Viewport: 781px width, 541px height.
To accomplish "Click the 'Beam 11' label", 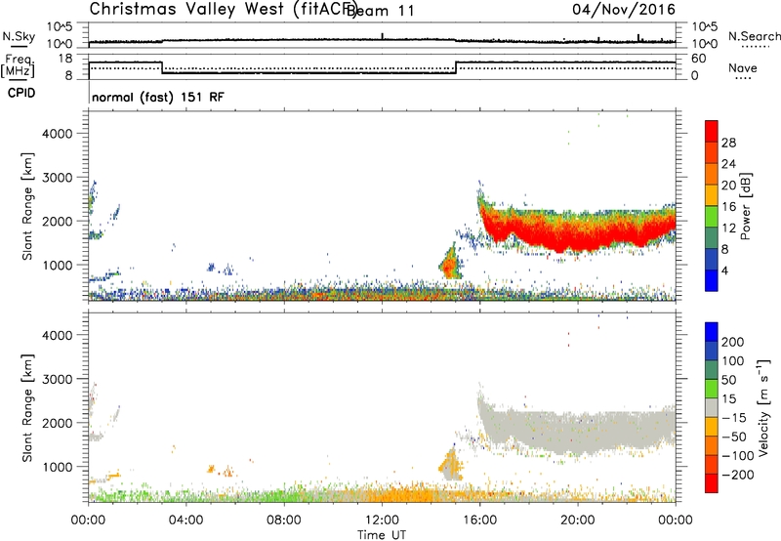I will point(381,11).
